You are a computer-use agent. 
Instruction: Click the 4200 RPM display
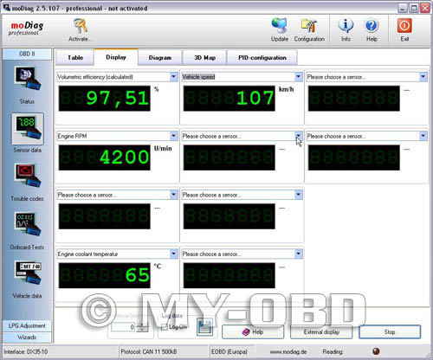(x=104, y=157)
